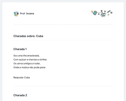Click the divider line below Resposta: Cuba
The width and height of the screenshot is (126, 101).
(x=63, y=86)
